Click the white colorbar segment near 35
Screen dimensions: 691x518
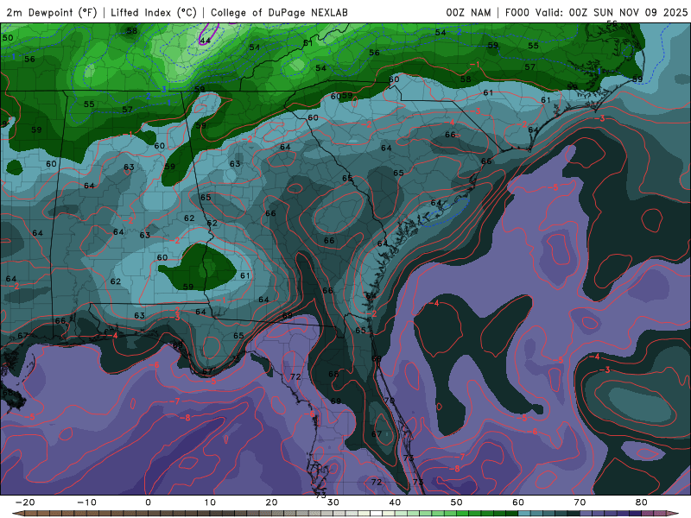(x=376, y=514)
